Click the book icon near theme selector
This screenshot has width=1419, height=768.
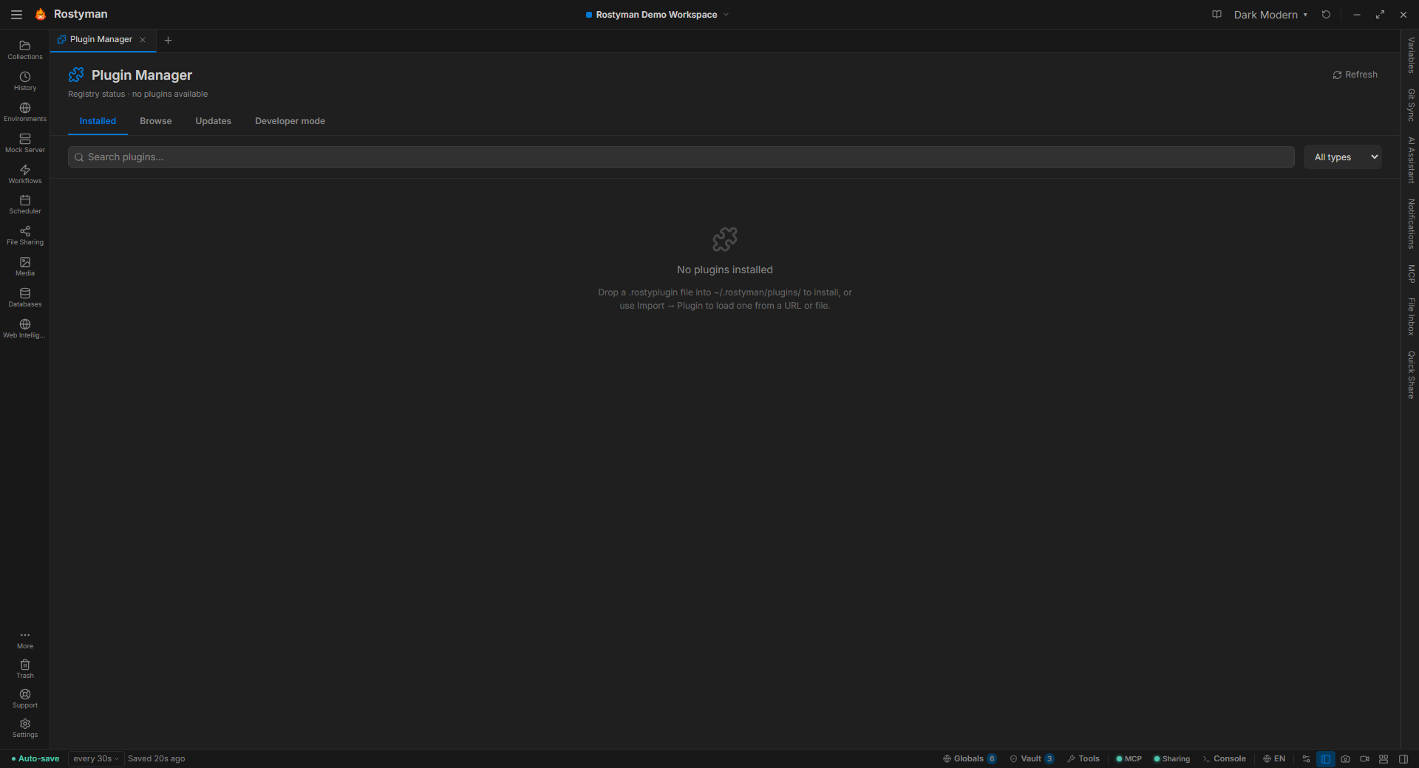[x=1216, y=15]
